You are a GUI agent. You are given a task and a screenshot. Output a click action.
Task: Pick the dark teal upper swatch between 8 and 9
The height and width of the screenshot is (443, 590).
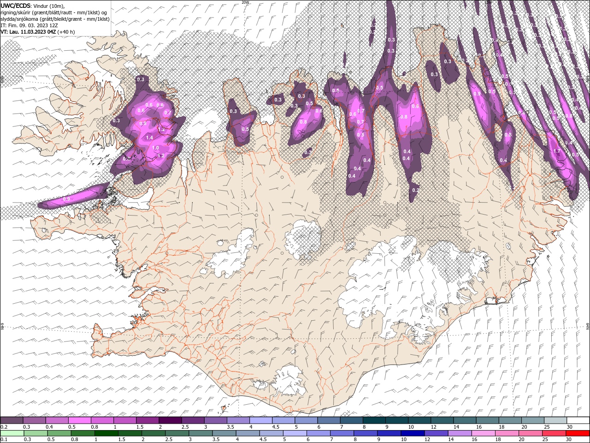pyautogui.click(x=374, y=420)
